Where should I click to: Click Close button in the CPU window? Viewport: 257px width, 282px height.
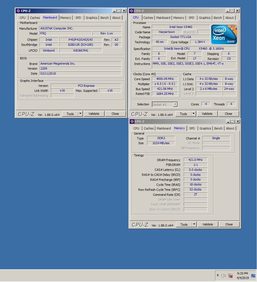tap(228, 114)
